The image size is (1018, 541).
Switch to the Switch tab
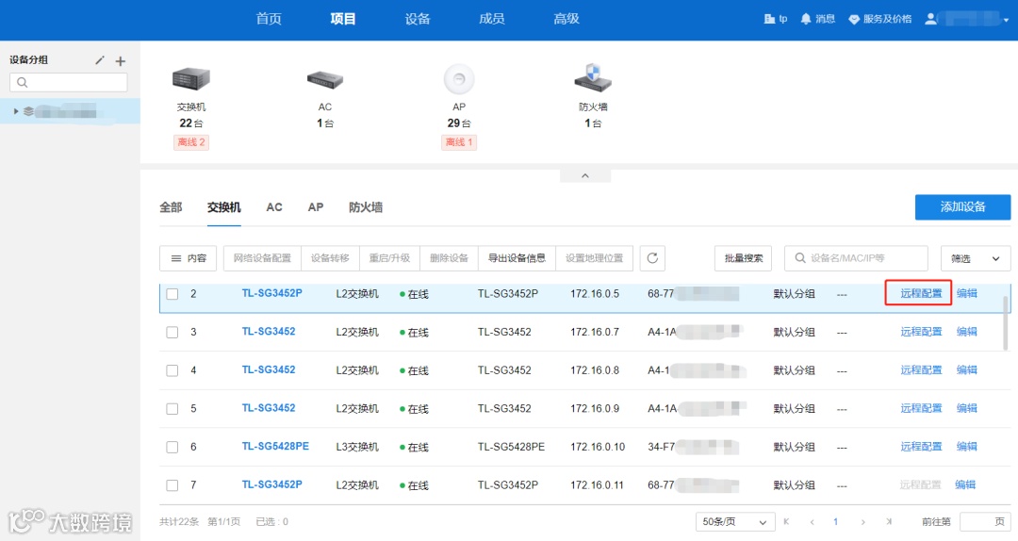[x=224, y=207]
